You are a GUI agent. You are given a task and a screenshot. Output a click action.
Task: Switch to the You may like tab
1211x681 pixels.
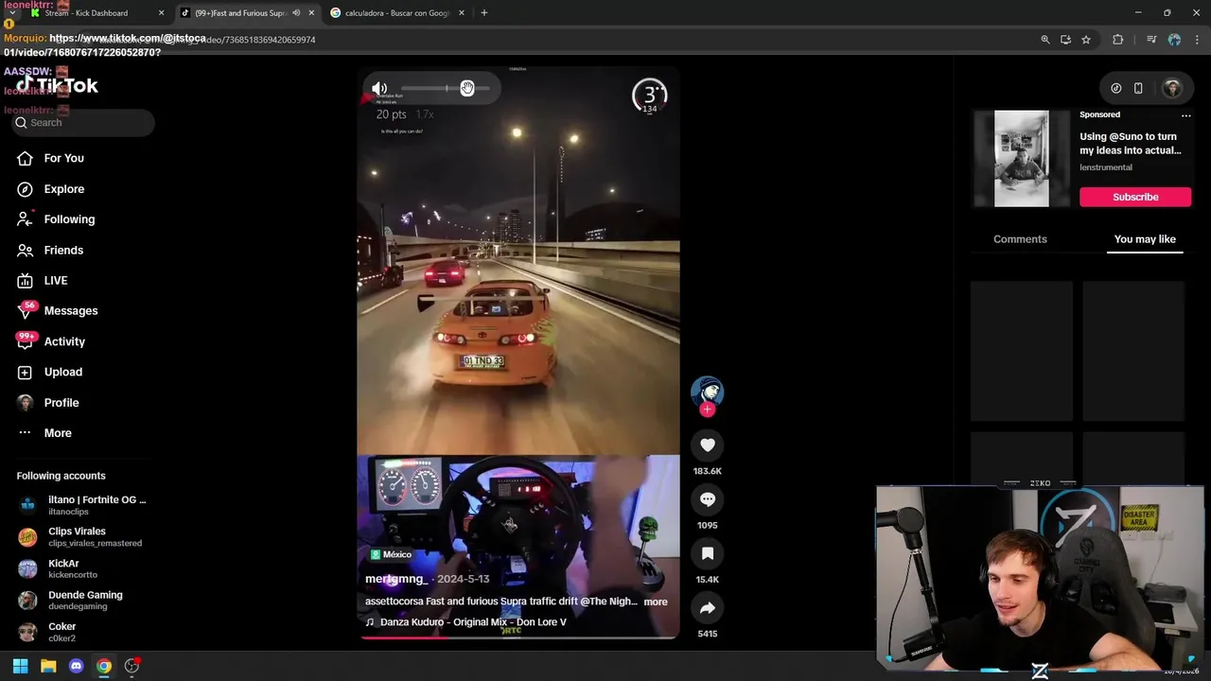pyautogui.click(x=1145, y=239)
